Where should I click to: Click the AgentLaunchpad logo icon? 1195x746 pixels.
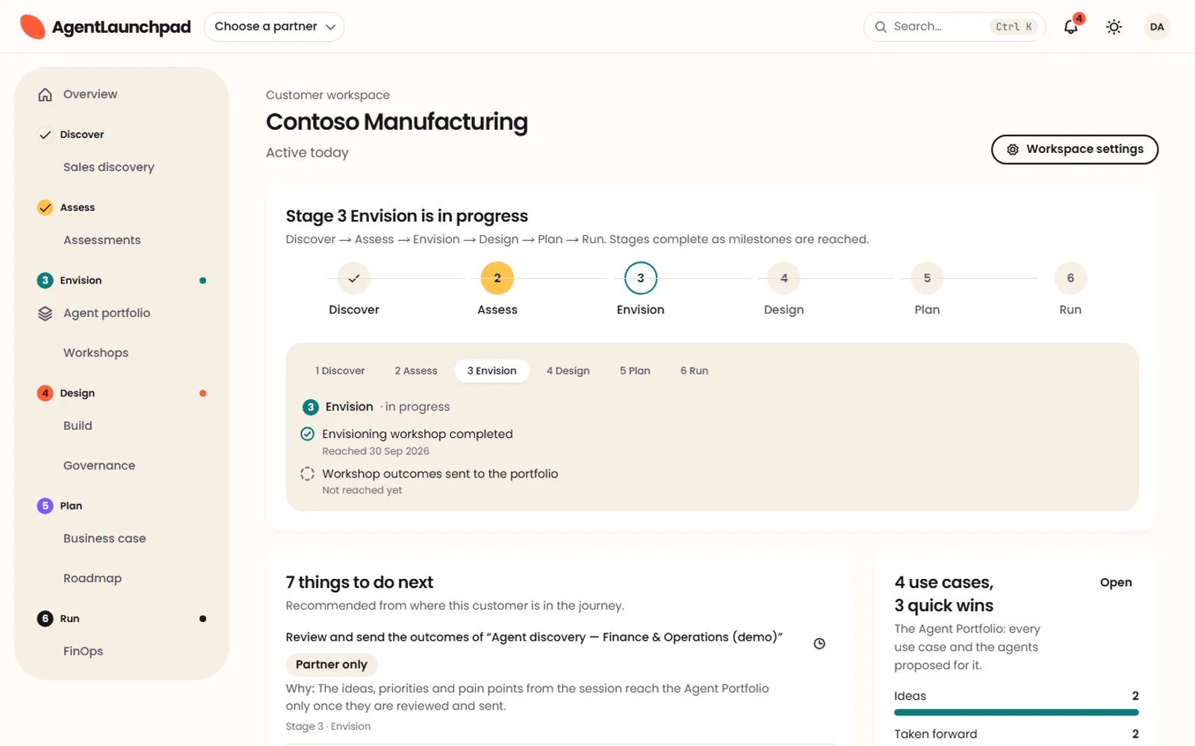(x=32, y=27)
